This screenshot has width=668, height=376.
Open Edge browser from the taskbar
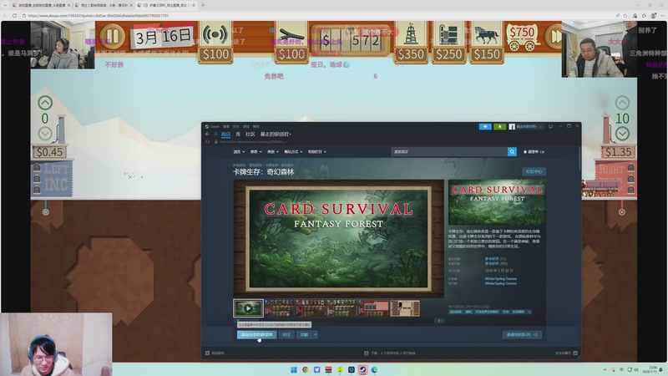374,369
